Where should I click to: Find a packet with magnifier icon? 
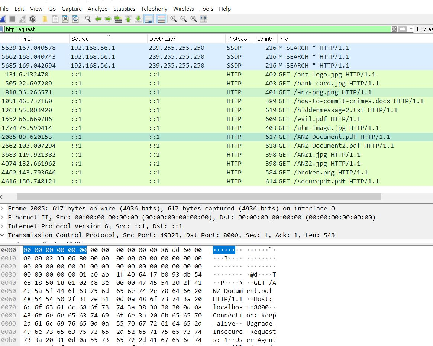pos(88,19)
